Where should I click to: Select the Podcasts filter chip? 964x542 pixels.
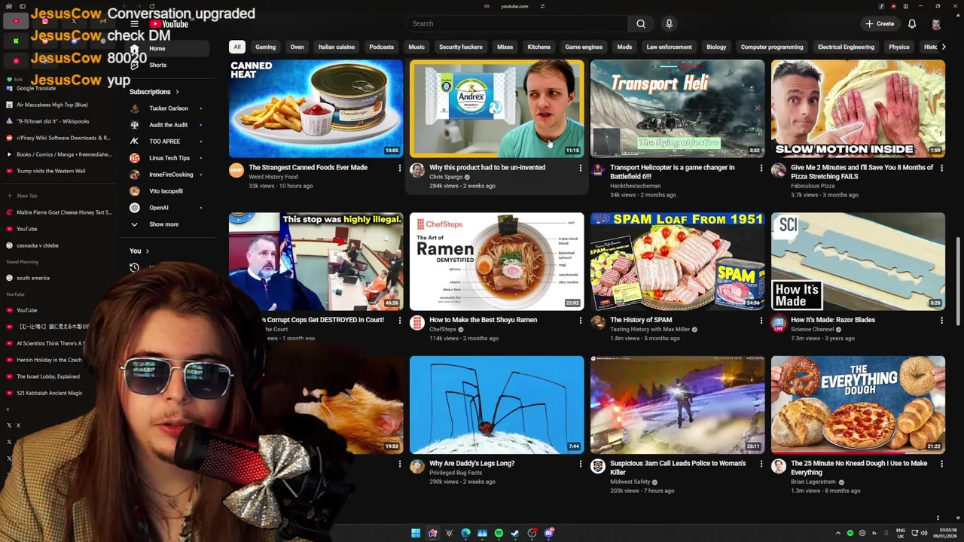pos(381,47)
